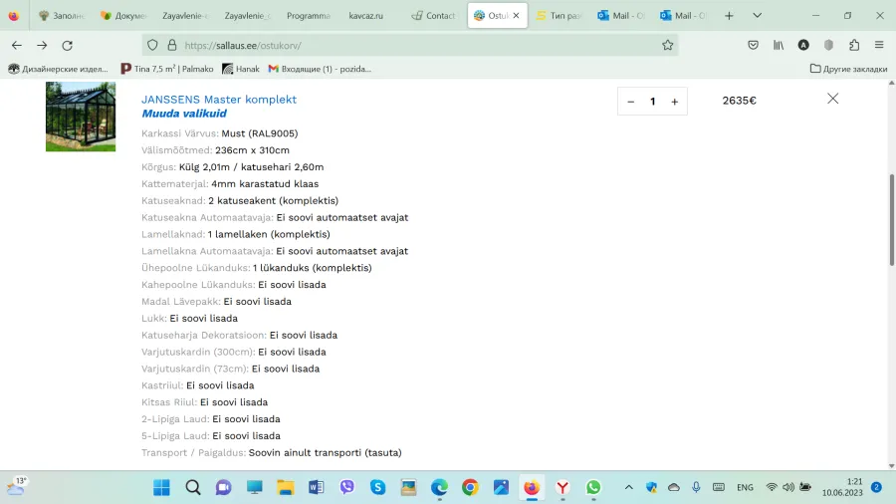This screenshot has height=504, width=896.
Task: Decrease product quantity with minus
Action: click(631, 102)
